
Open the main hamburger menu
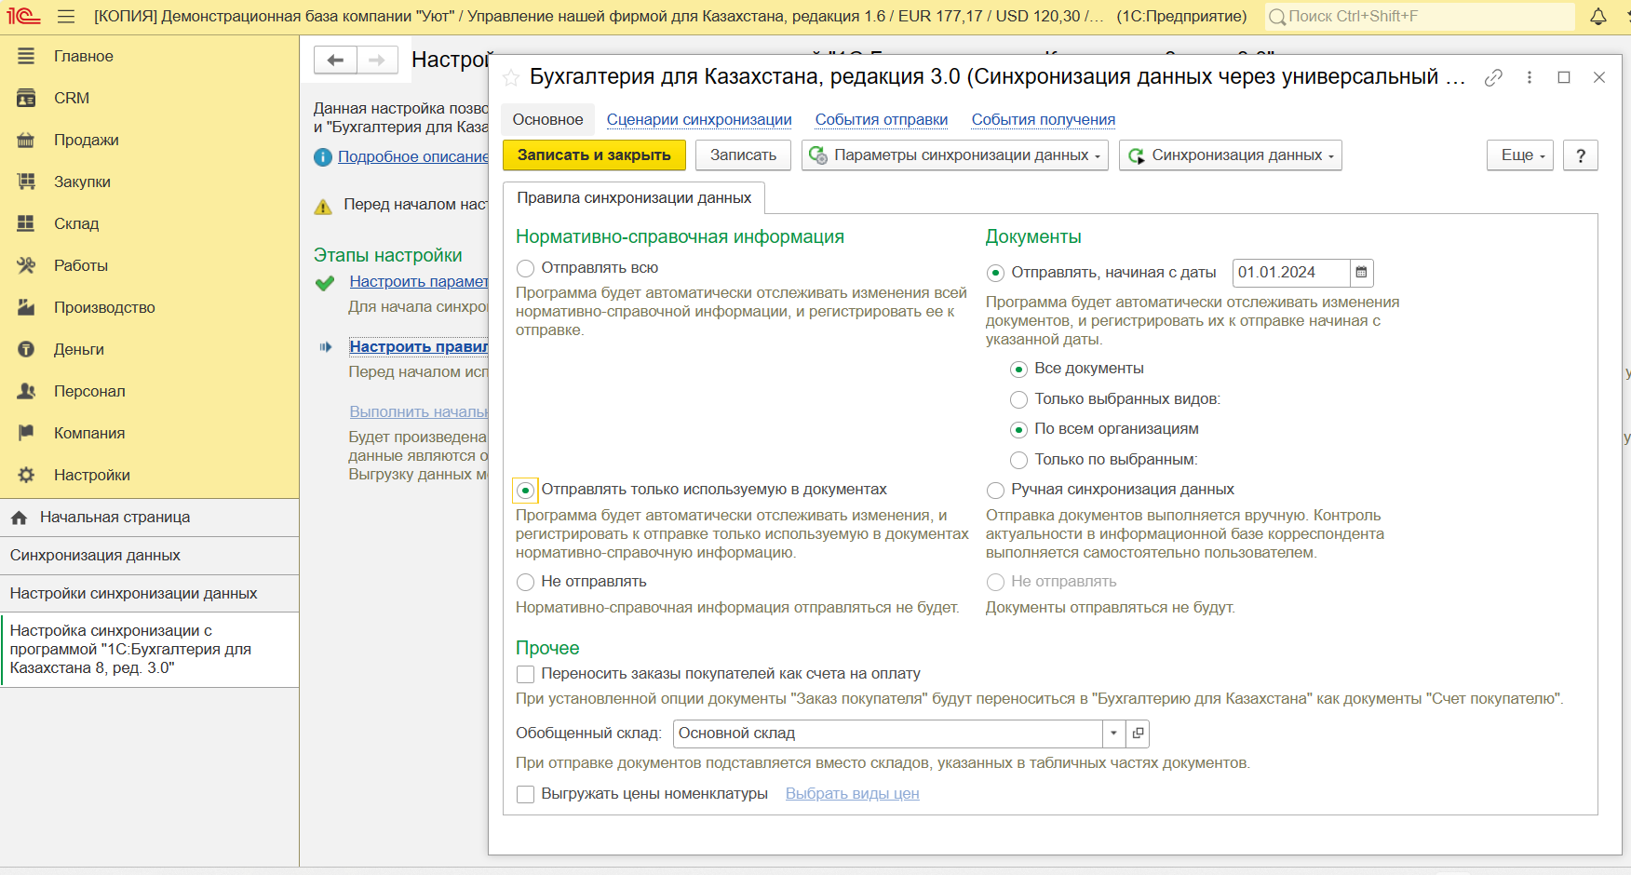tap(66, 17)
